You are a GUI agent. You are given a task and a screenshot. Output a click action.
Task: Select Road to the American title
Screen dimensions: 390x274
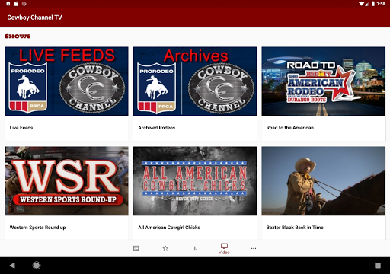[x=290, y=128]
